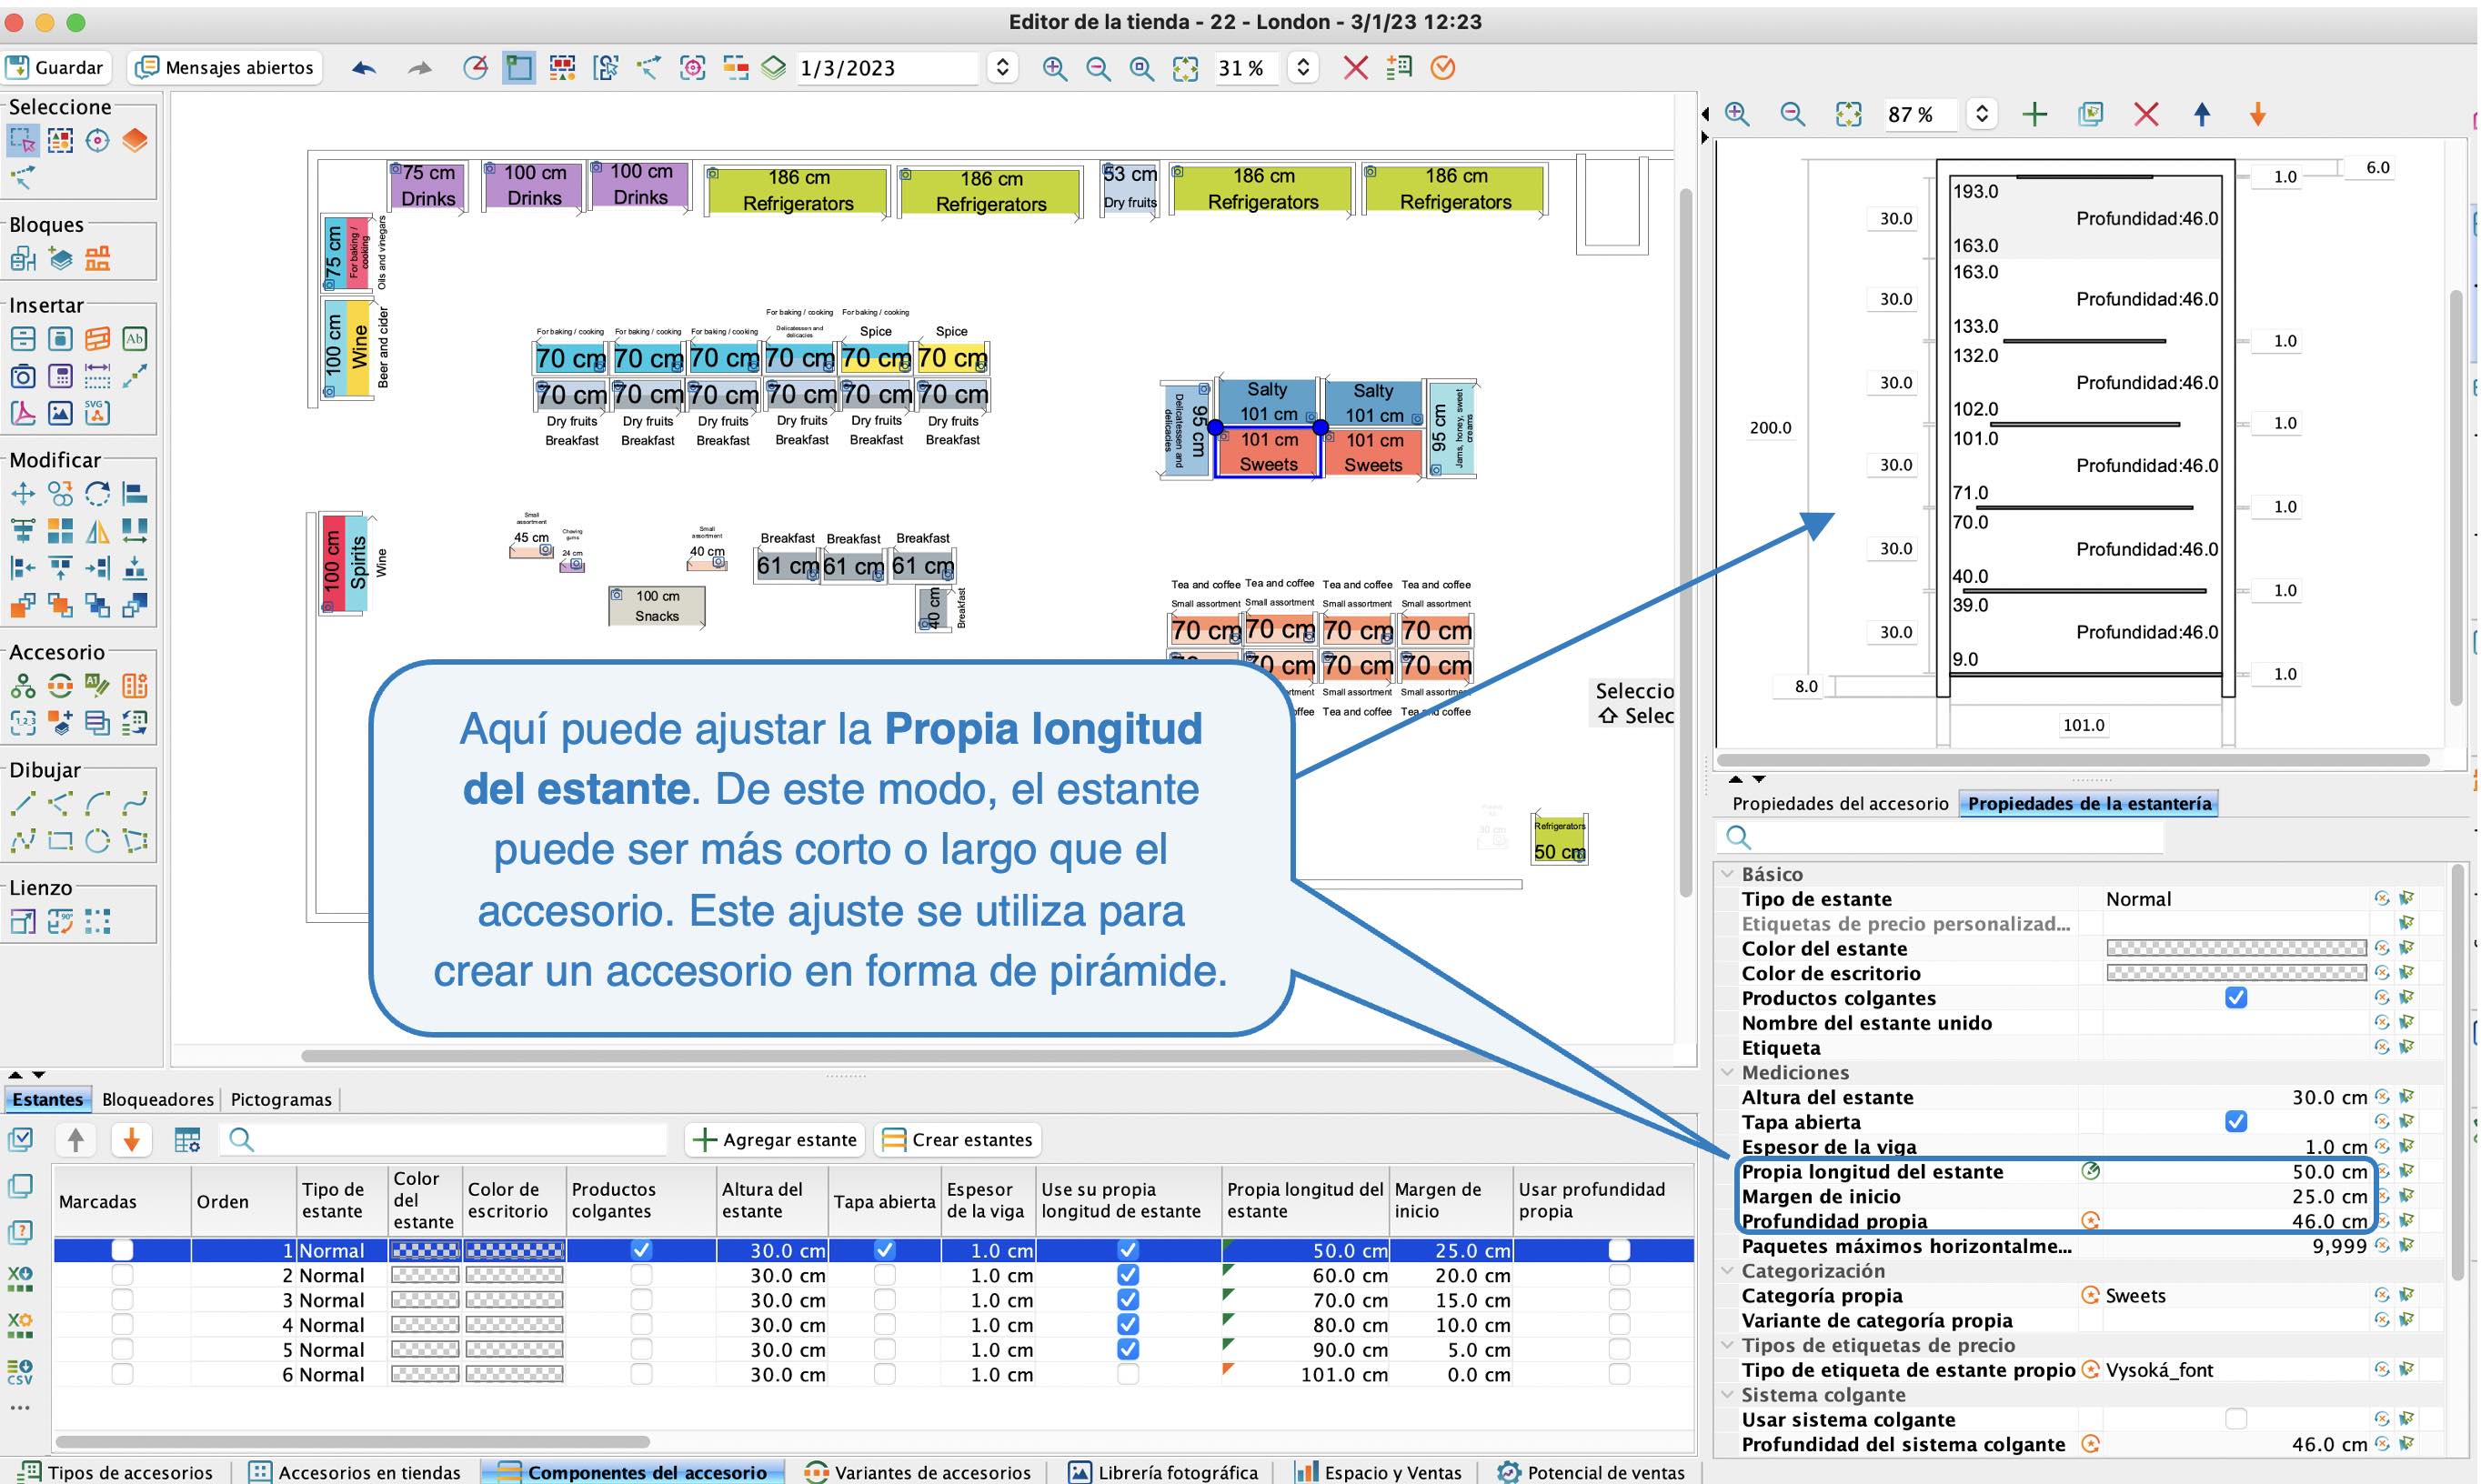The height and width of the screenshot is (1484, 2481).
Task: Collapse the Sistema colgante section
Action: [1727, 1395]
